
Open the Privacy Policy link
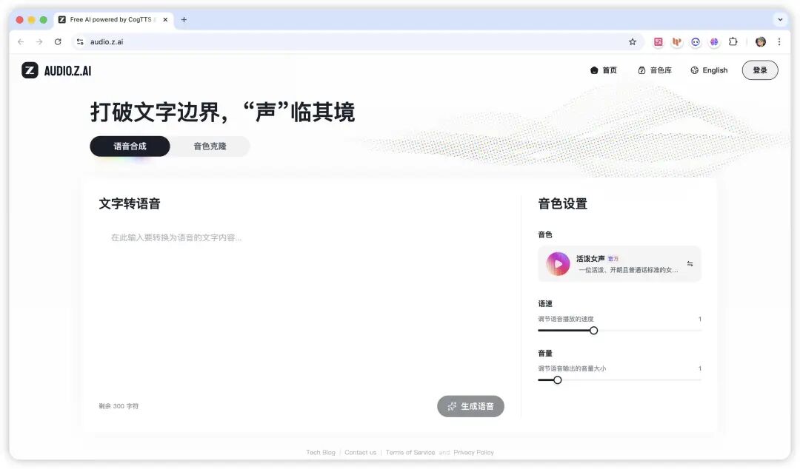pyautogui.click(x=473, y=452)
